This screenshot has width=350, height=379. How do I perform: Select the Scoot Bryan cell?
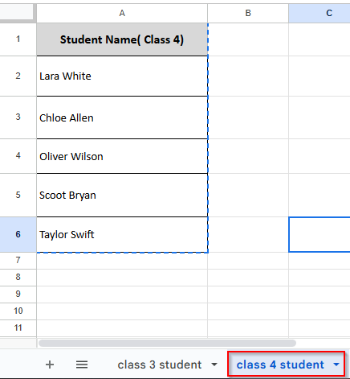click(122, 196)
